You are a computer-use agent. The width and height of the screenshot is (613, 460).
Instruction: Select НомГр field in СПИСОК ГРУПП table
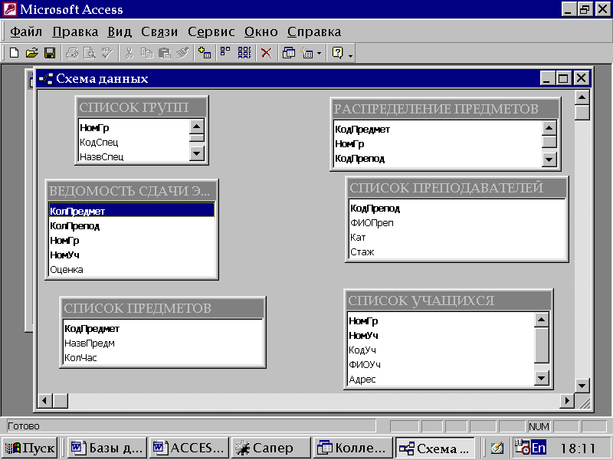[133, 127]
